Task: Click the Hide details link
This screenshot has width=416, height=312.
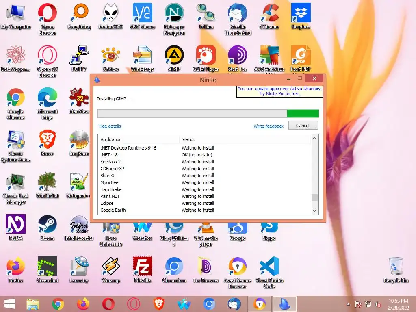Action: coord(110,126)
